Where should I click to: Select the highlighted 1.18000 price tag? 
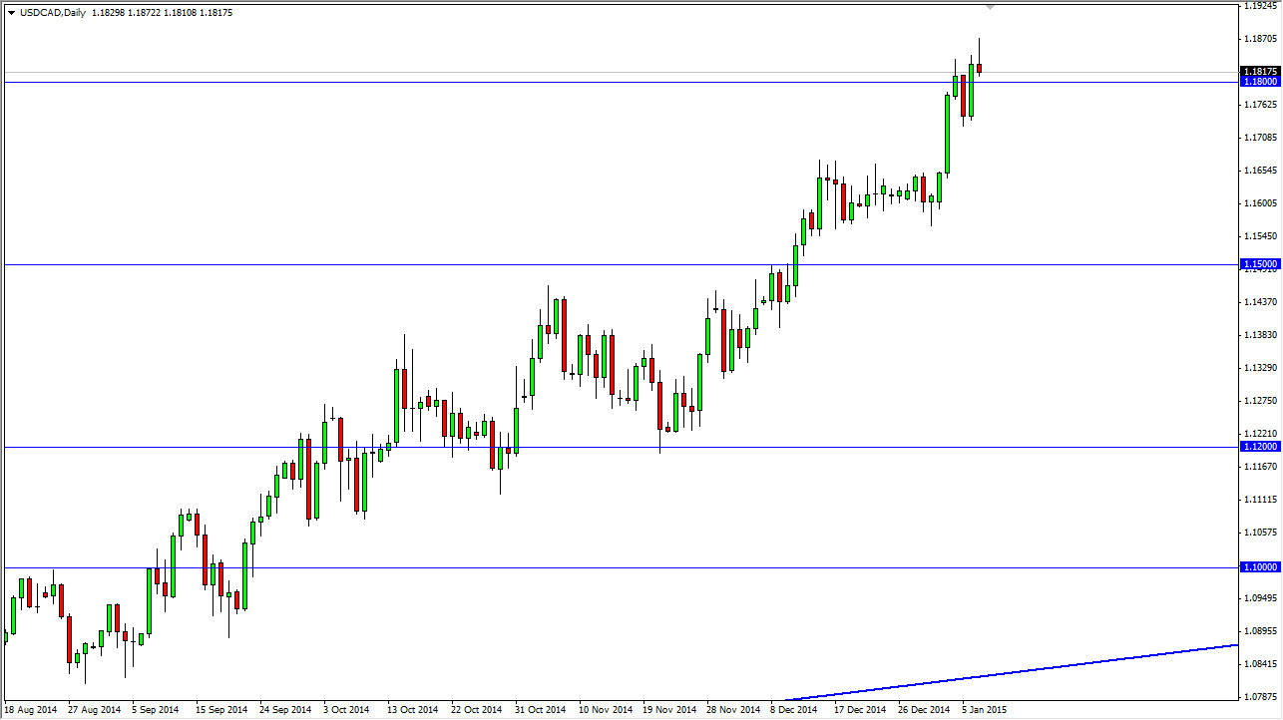click(1259, 81)
